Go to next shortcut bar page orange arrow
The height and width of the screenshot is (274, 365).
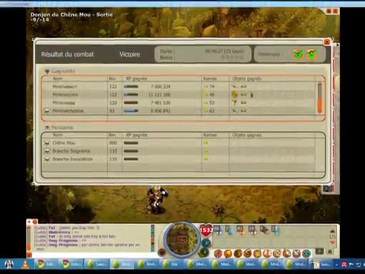(332, 242)
